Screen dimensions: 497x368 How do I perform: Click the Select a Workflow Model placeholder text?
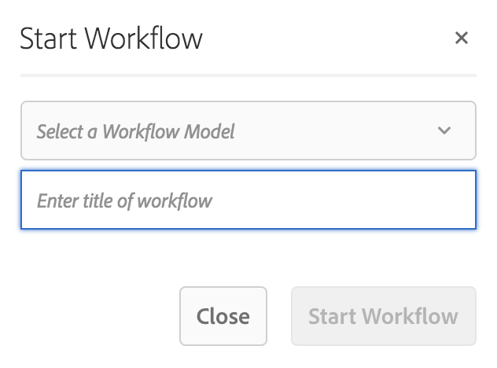[x=135, y=131]
